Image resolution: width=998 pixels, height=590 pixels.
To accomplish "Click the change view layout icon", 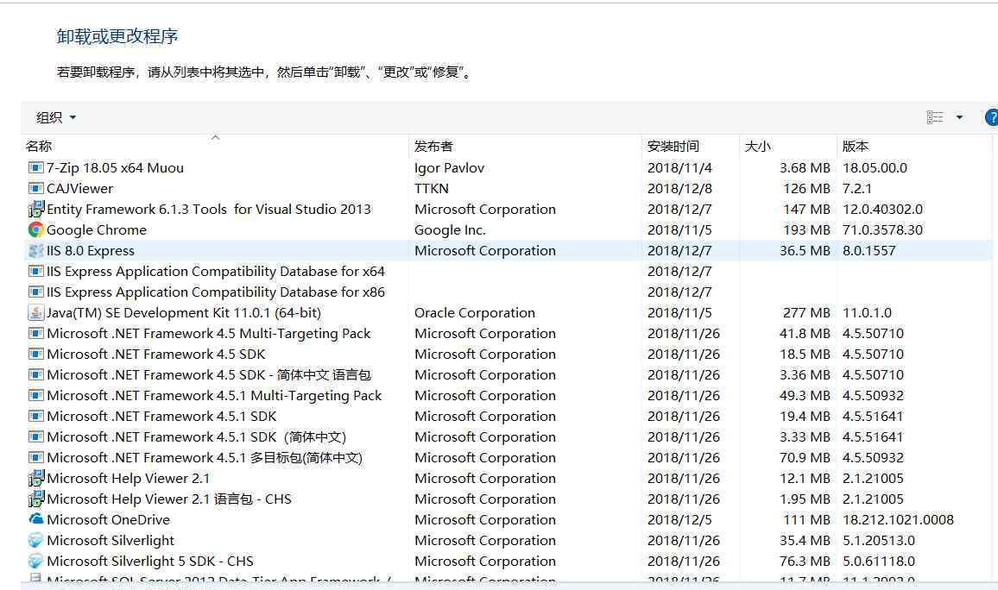I will point(935,117).
